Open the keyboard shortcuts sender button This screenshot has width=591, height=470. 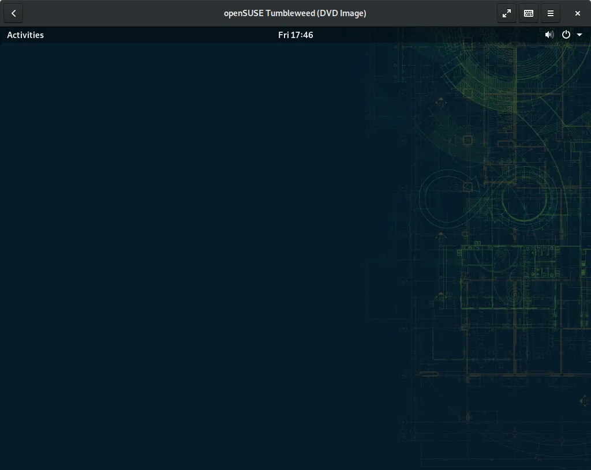pyautogui.click(x=528, y=13)
